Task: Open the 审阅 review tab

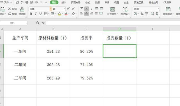Action: pyautogui.click(x=107, y=2)
